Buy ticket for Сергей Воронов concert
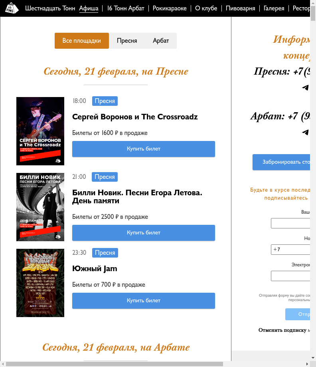 (x=144, y=149)
